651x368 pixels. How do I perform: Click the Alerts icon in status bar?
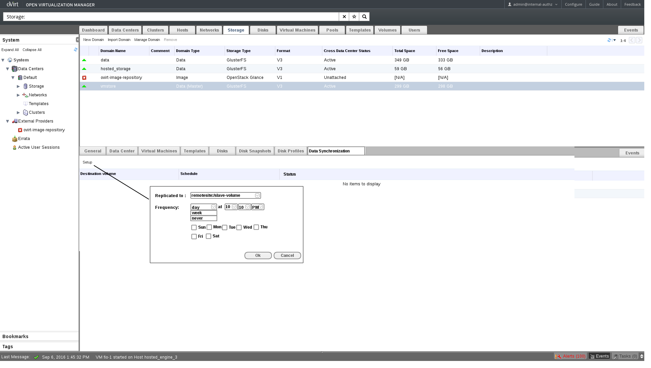558,356
